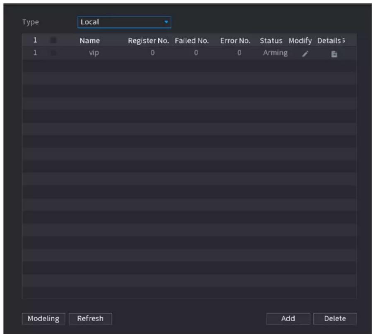Click the 'vip' name cell
372x334 pixels.
pyautogui.click(x=94, y=53)
